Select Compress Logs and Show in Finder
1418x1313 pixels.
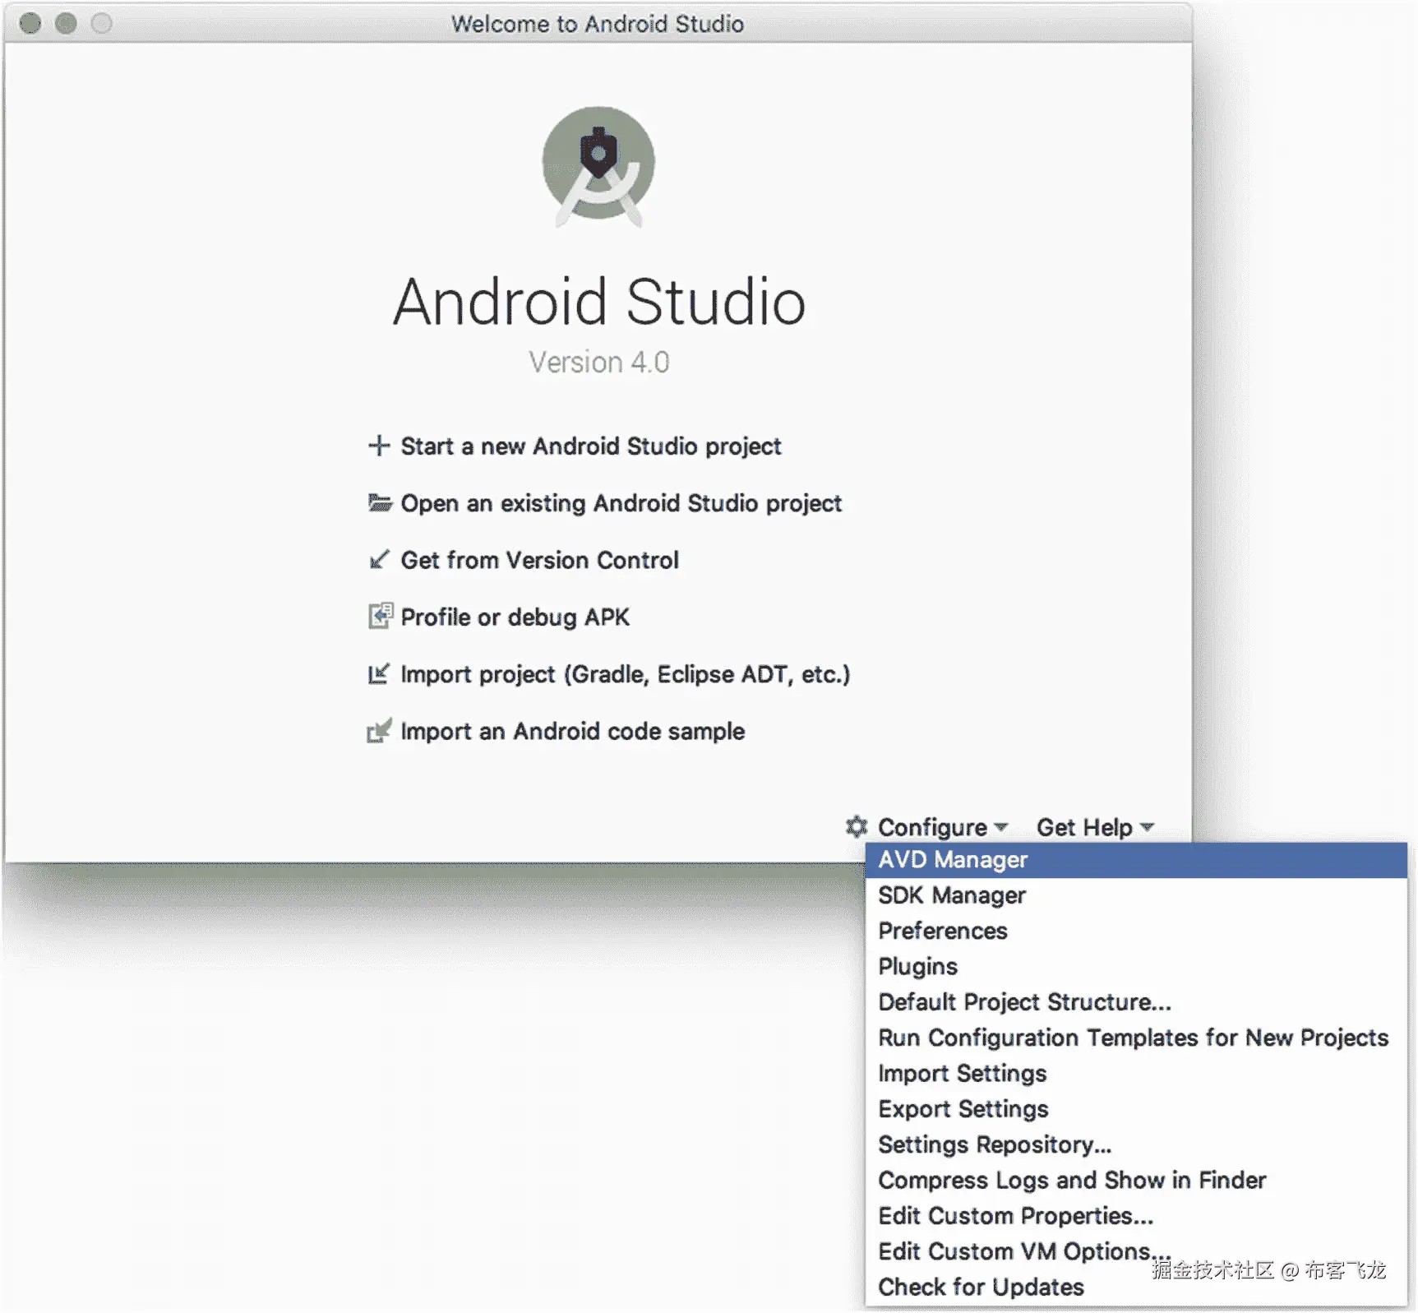(1136, 1180)
